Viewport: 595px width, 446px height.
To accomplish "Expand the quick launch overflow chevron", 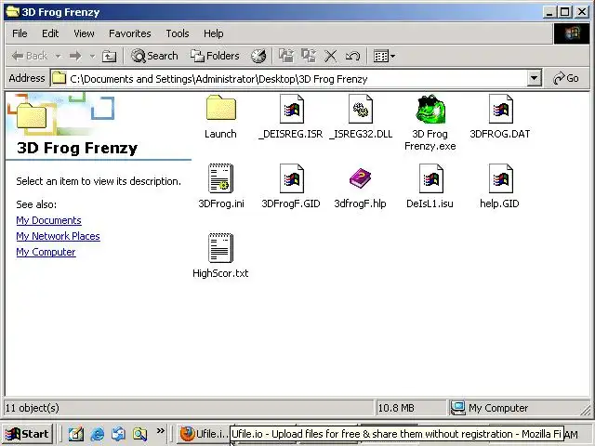I will [161, 430].
